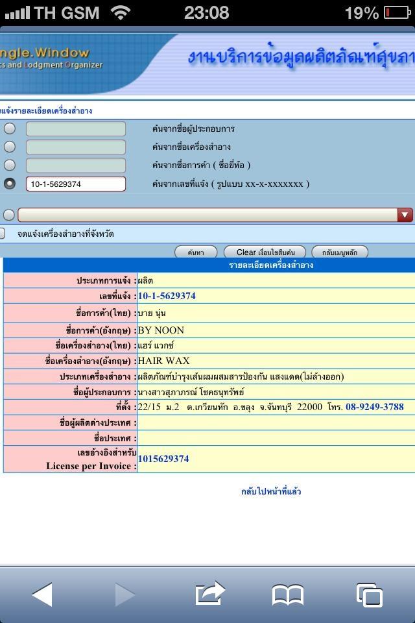Select radio for ค้นจากชื่อผู้ประกอบการ
The width and height of the screenshot is (415, 623).
coord(10,128)
